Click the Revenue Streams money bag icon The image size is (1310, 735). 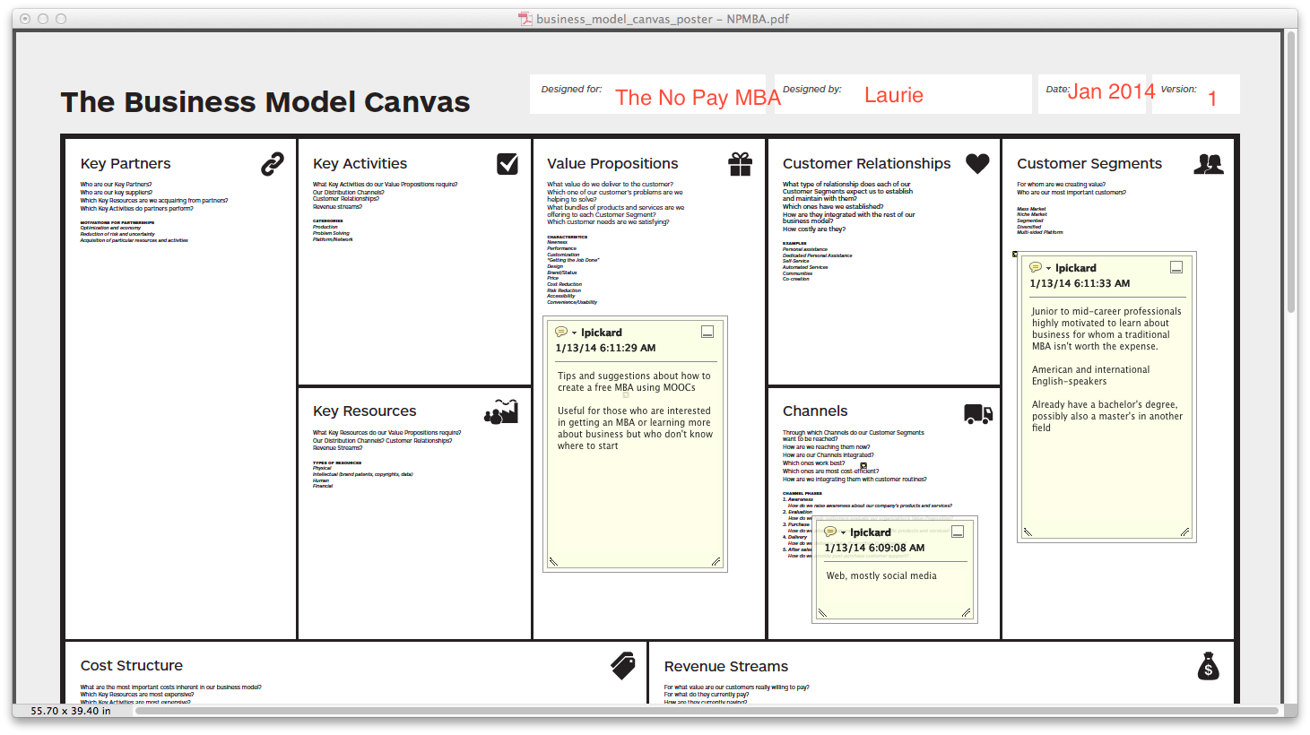pos(1209,666)
